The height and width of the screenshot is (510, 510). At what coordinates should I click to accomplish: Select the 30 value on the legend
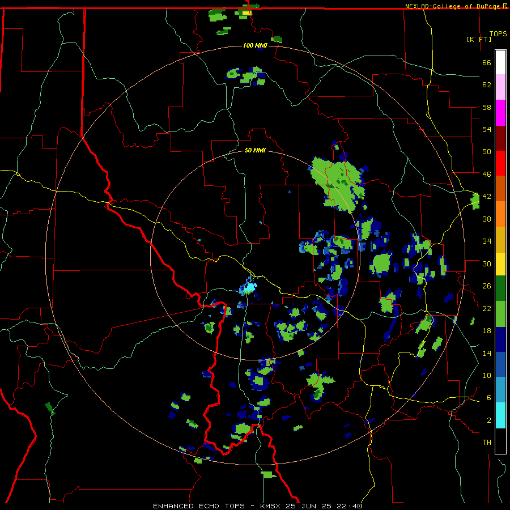click(487, 263)
